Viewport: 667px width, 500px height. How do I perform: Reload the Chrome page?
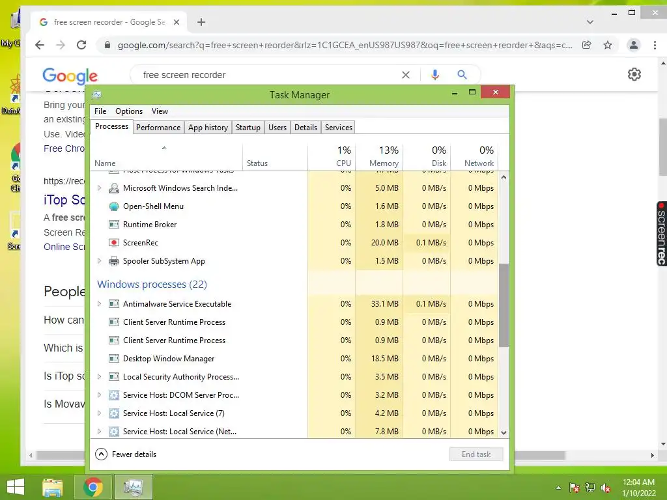click(81, 45)
